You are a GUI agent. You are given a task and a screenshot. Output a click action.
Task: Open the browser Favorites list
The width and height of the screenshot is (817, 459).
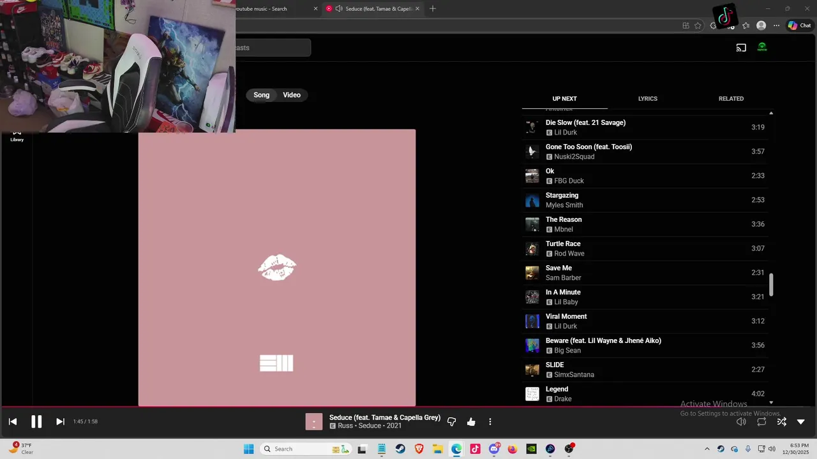(x=746, y=25)
